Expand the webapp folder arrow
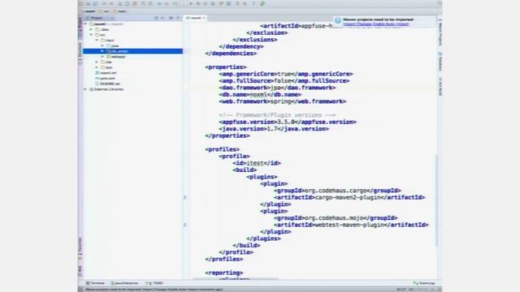520x292 pixels. [x=102, y=57]
